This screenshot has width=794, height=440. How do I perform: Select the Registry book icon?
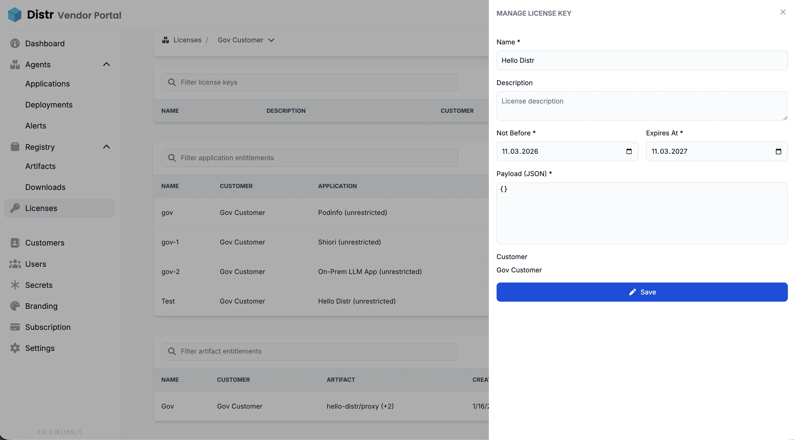(x=15, y=147)
